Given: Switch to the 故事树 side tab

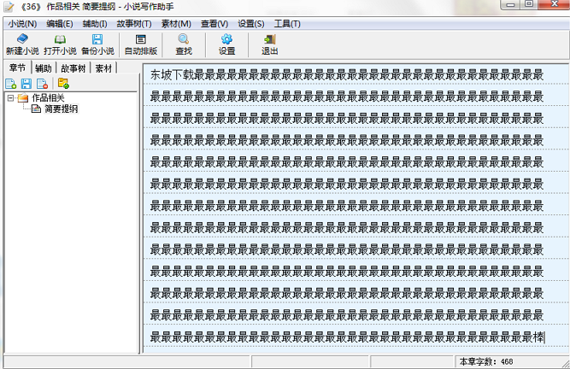Looking at the screenshot, I should click(x=73, y=68).
